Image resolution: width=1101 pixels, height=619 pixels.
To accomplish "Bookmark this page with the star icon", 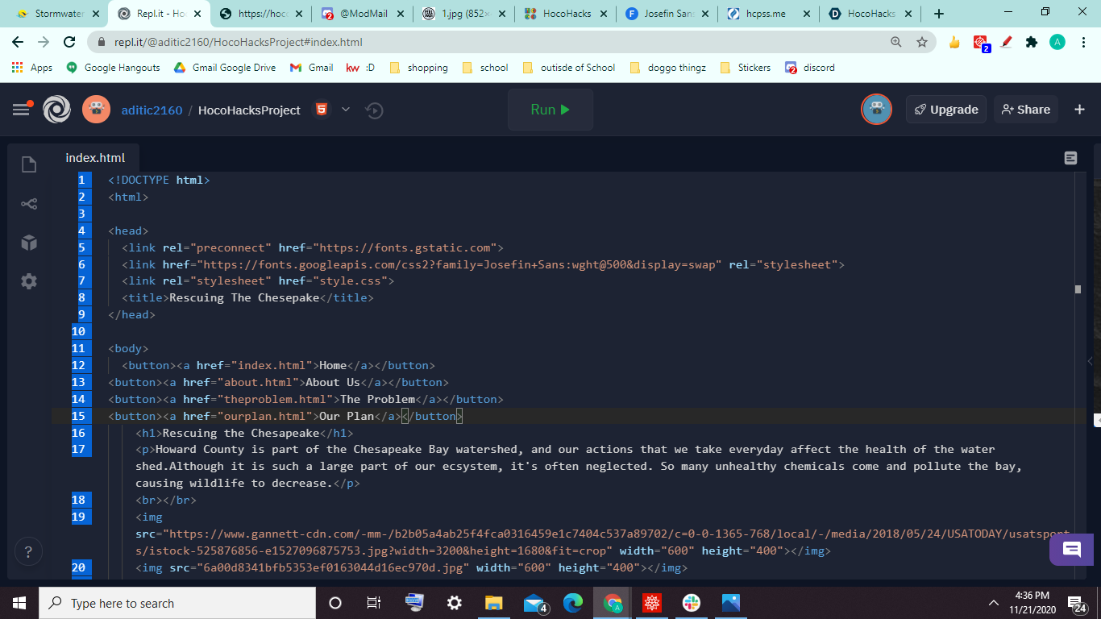I will 922,42.
